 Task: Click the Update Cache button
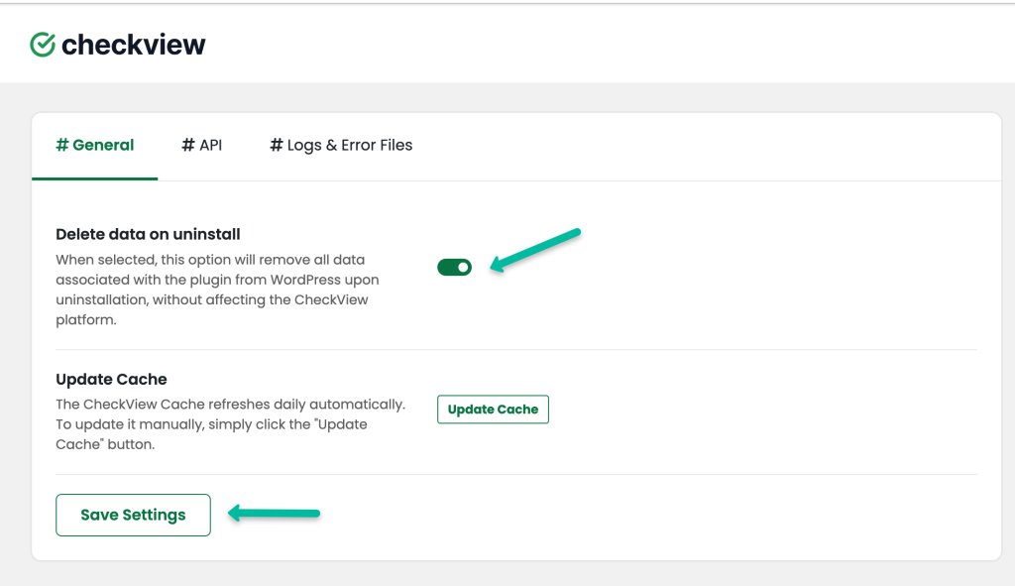click(x=493, y=410)
